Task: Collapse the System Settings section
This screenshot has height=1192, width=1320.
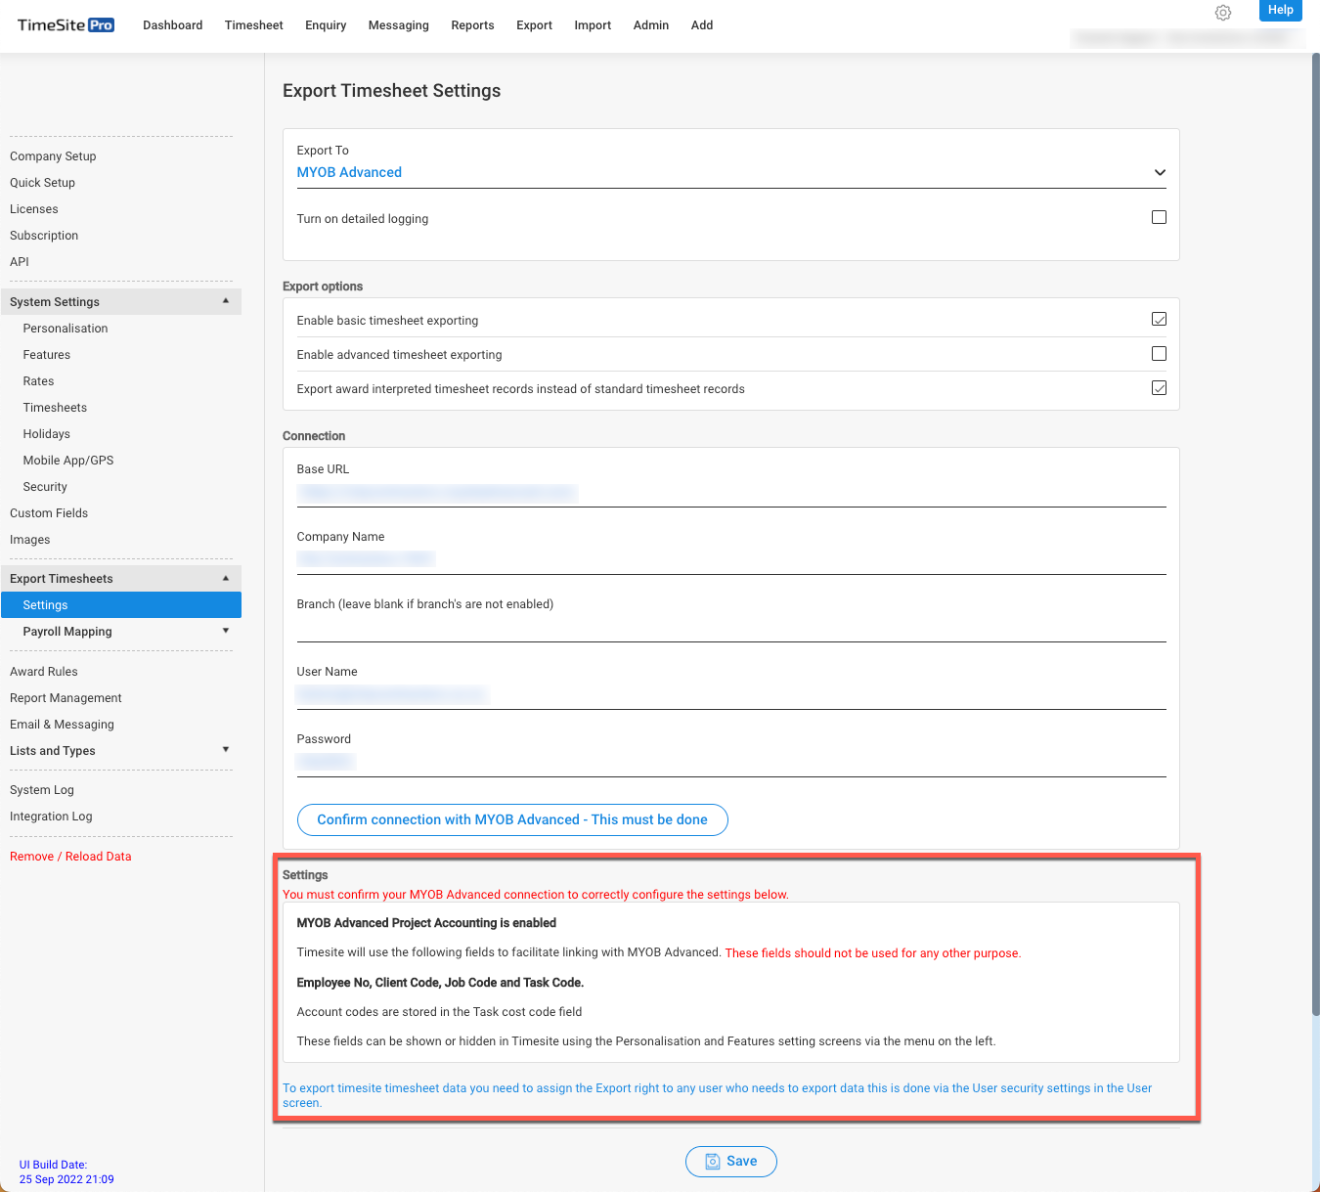Action: [x=121, y=301]
